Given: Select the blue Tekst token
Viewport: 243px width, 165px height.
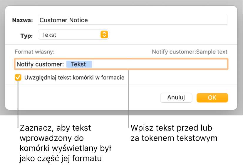Looking at the screenshot, I should tap(79, 64).
